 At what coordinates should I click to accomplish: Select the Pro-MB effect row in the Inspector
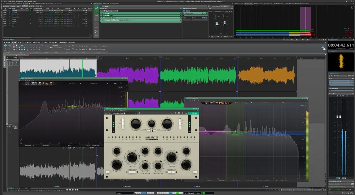141,15
